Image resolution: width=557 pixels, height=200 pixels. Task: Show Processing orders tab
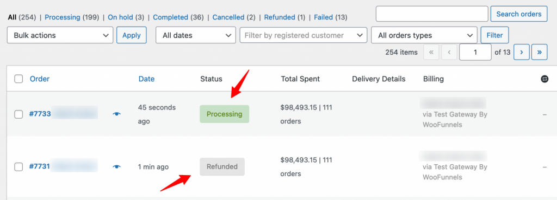[x=63, y=17]
